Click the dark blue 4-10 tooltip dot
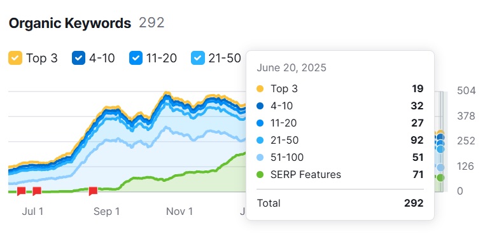This screenshot has height=234, width=492. click(260, 106)
